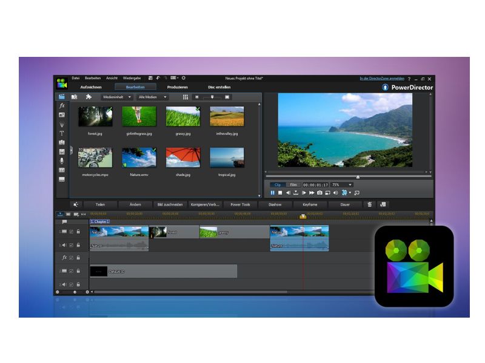
Task: Open the Medieninhalt dropdown
Action: pyautogui.click(x=117, y=97)
